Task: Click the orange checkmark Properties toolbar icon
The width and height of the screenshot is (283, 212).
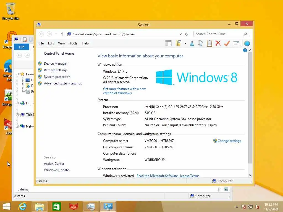Action: 227,43
